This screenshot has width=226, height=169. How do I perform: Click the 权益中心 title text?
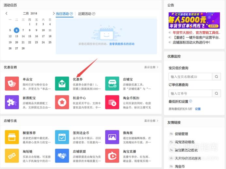[79, 98]
